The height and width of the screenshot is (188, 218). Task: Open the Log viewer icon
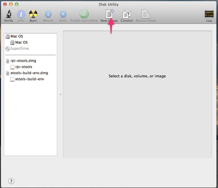[x=209, y=14]
